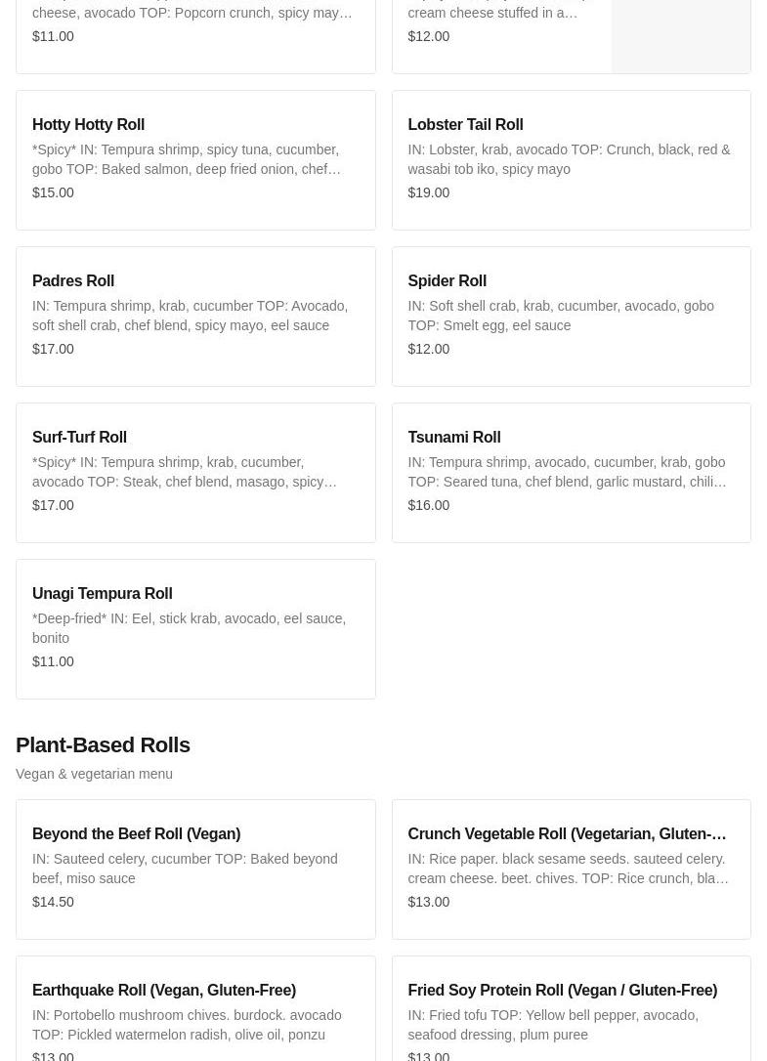767x1061 pixels.
Task: Click the Plant-Based Rolls section heading
Action: [103, 745]
